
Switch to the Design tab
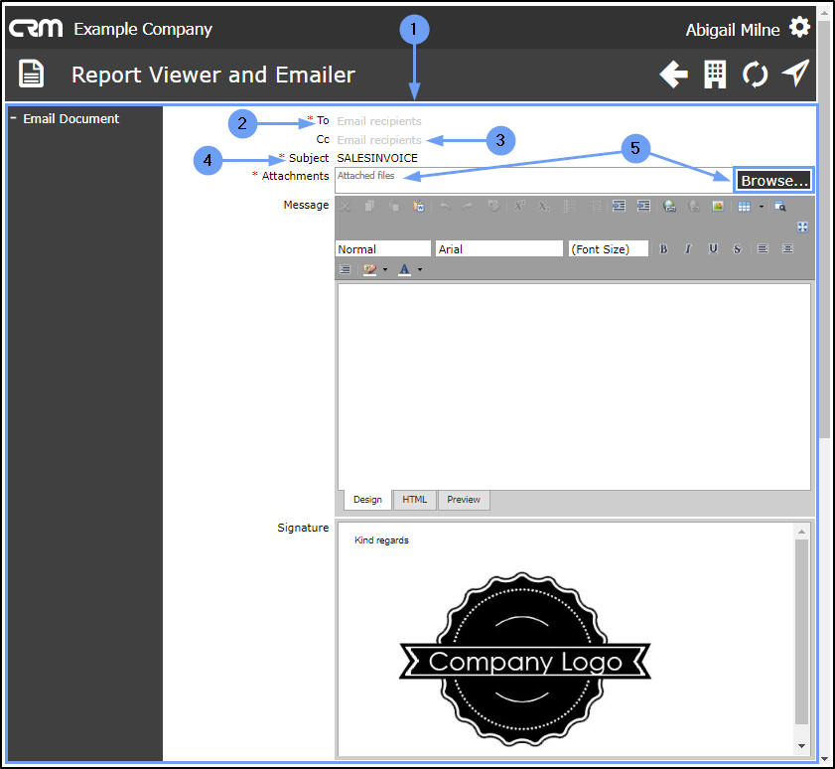pos(367,500)
